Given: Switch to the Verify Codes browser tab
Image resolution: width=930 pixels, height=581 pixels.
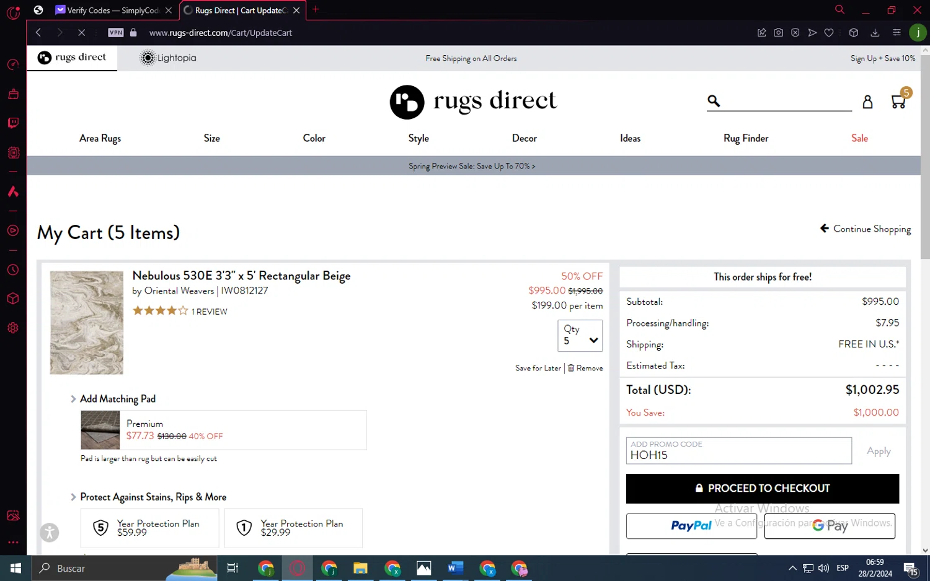Looking at the screenshot, I should tap(113, 11).
